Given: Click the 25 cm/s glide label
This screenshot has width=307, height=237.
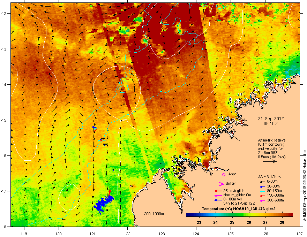Looking at the screenshot, I should (234, 191).
